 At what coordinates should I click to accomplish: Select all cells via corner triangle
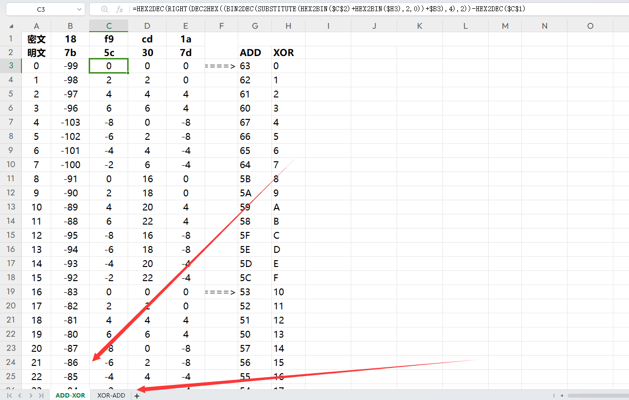[11, 26]
